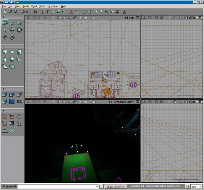This screenshot has width=204, height=190.
Task: Click the Sphere brush builder
Action: [12, 59]
